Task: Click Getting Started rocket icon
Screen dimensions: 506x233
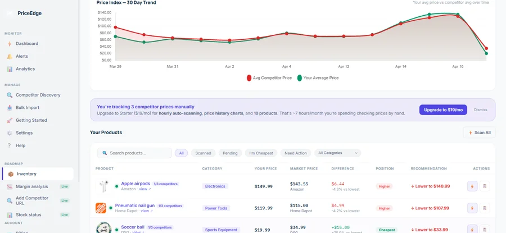Action: pyautogui.click(x=10, y=120)
